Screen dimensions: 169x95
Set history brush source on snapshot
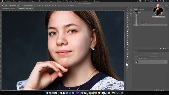click(134, 12)
